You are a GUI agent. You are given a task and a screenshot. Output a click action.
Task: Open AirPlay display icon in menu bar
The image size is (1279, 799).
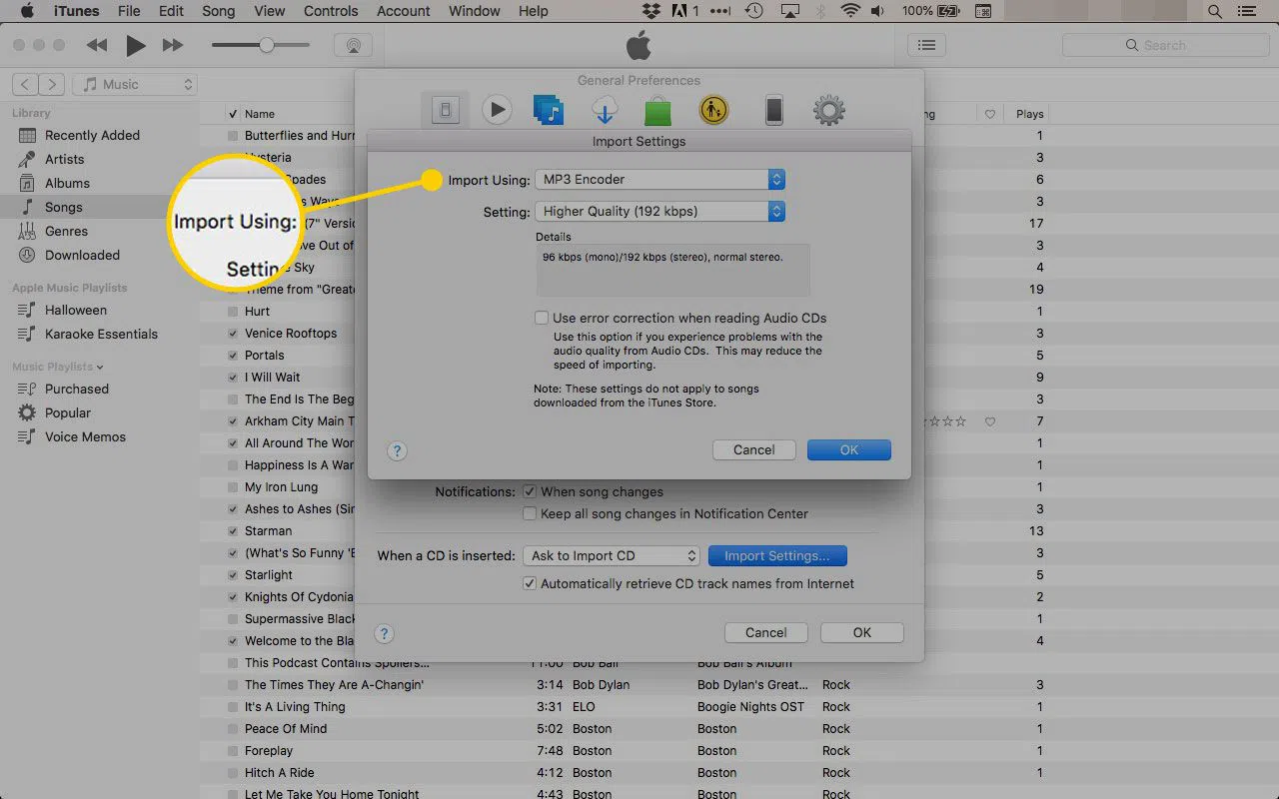(x=789, y=12)
